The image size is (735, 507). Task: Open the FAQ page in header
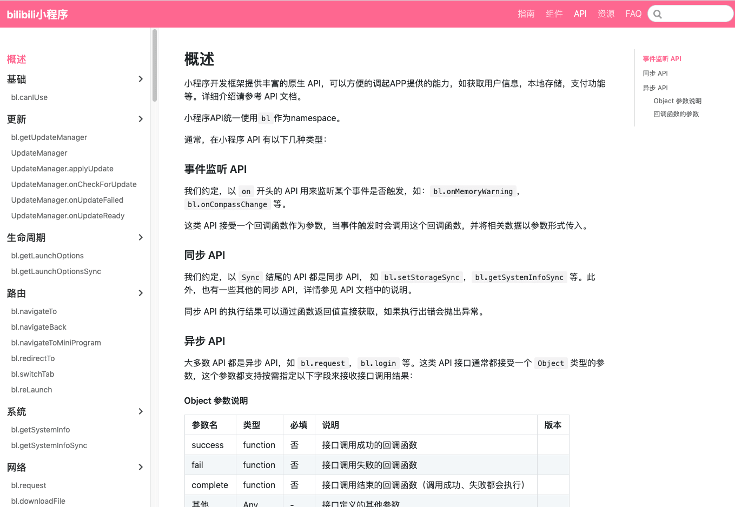pos(633,14)
